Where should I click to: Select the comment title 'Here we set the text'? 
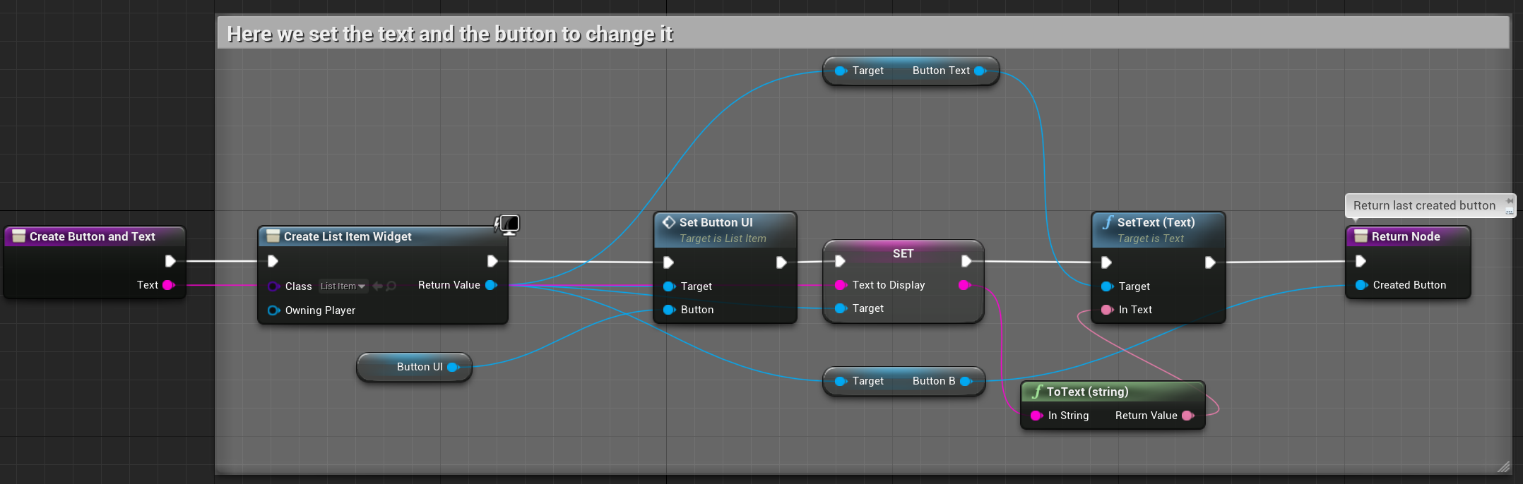450,34
